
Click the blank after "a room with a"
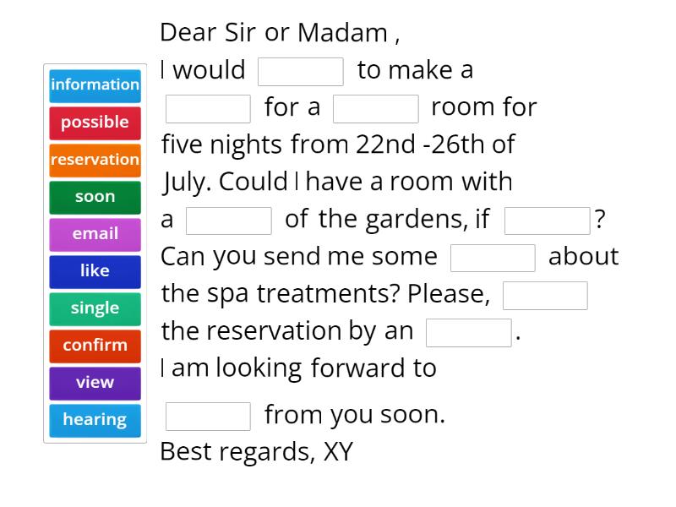229,219
